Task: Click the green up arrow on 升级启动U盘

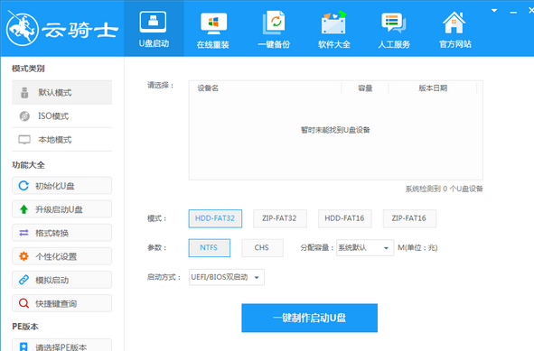Action: tap(23, 209)
